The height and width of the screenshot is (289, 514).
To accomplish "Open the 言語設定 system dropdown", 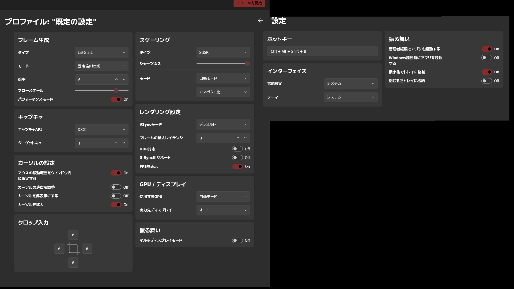I will (351, 83).
